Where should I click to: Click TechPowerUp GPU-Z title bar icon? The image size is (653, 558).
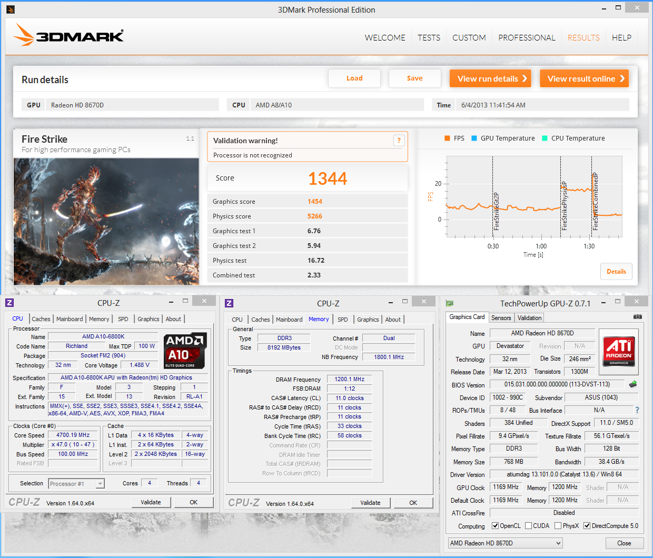(449, 303)
